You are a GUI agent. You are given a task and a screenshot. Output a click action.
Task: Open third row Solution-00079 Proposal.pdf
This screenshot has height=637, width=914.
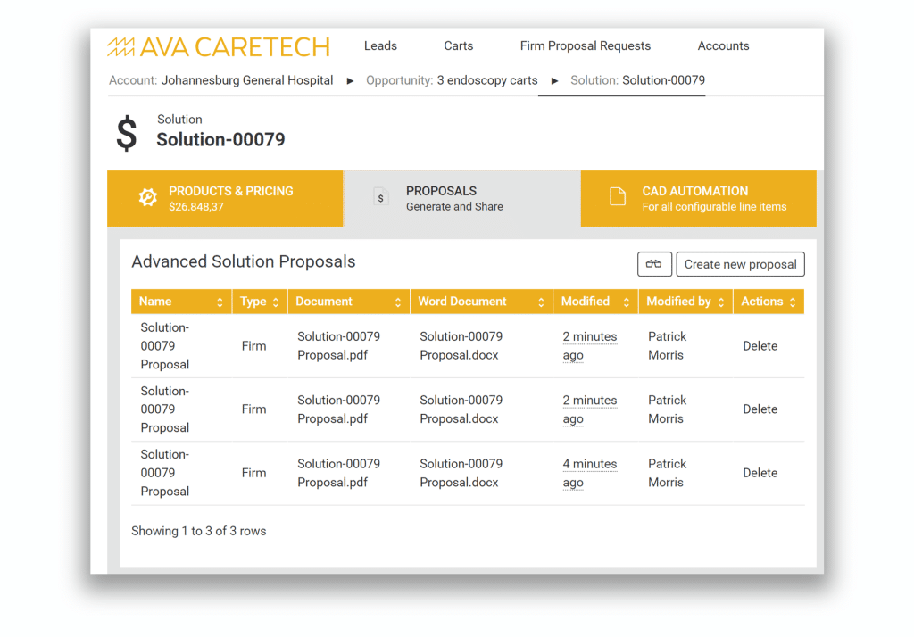(338, 473)
